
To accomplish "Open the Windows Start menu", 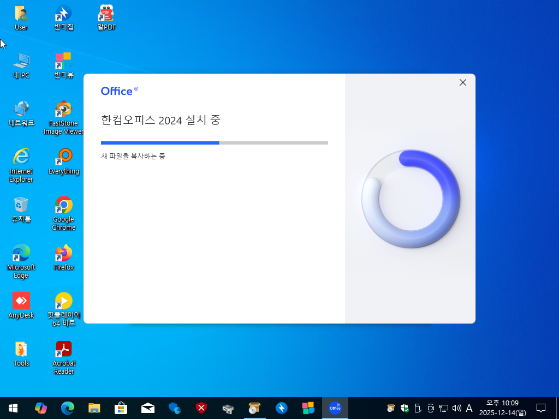I will click(13, 408).
